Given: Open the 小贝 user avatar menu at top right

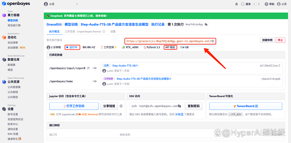Looking at the screenshot, I should tap(278, 4).
